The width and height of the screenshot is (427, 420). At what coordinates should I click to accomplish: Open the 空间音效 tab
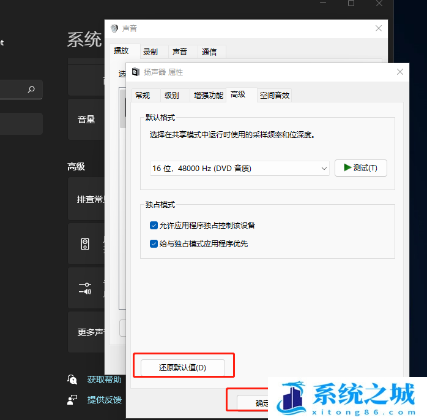[x=274, y=95]
